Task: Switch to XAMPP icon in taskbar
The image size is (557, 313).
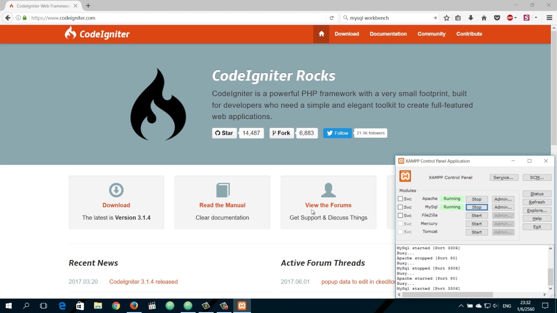Action: [x=242, y=306]
